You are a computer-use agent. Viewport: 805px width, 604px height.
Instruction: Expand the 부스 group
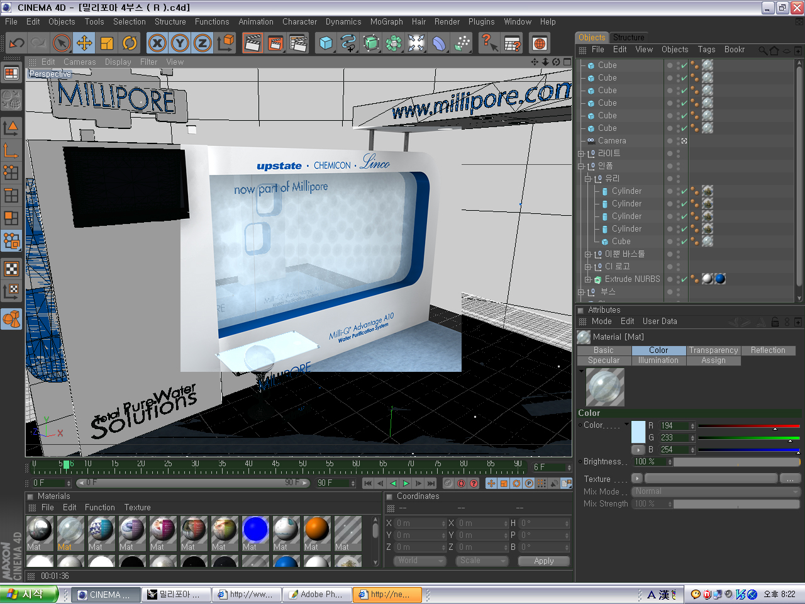(x=581, y=292)
